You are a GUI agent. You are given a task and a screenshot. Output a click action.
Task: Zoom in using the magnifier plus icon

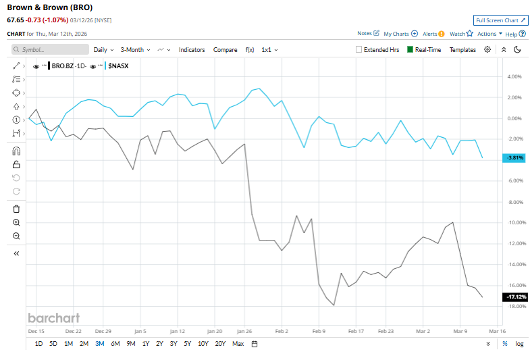16,222
